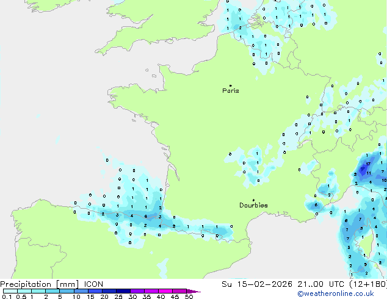Pick the 1–2 mm legend swatch
This screenshot has width=387, height=299.
pos(38,292)
